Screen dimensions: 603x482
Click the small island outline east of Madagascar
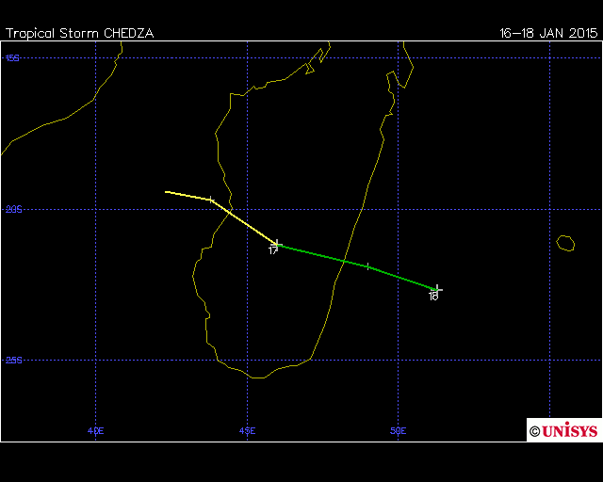565,243
